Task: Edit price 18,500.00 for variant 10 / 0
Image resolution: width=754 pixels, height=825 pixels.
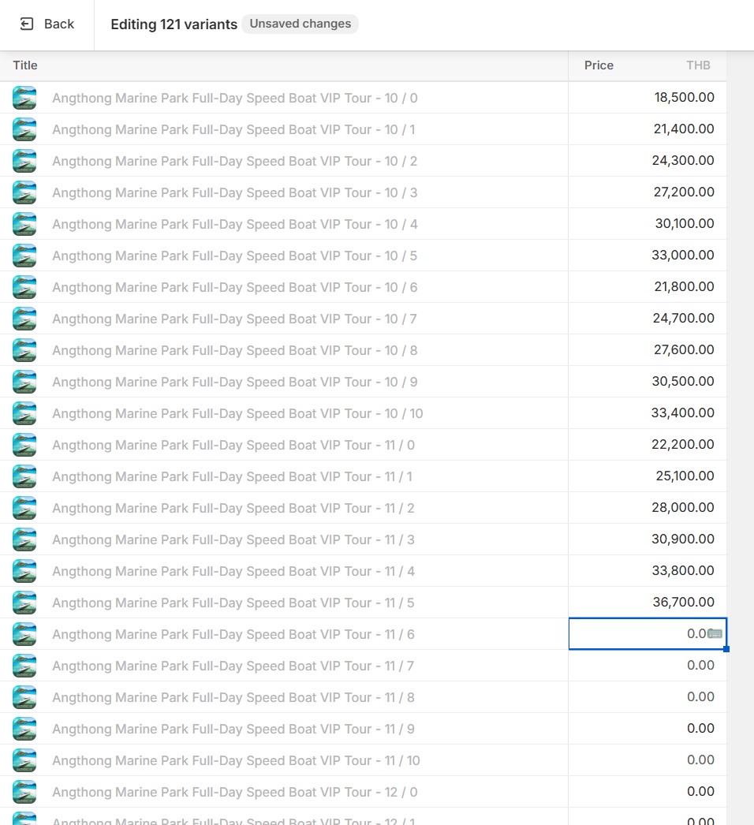Action: (647, 98)
